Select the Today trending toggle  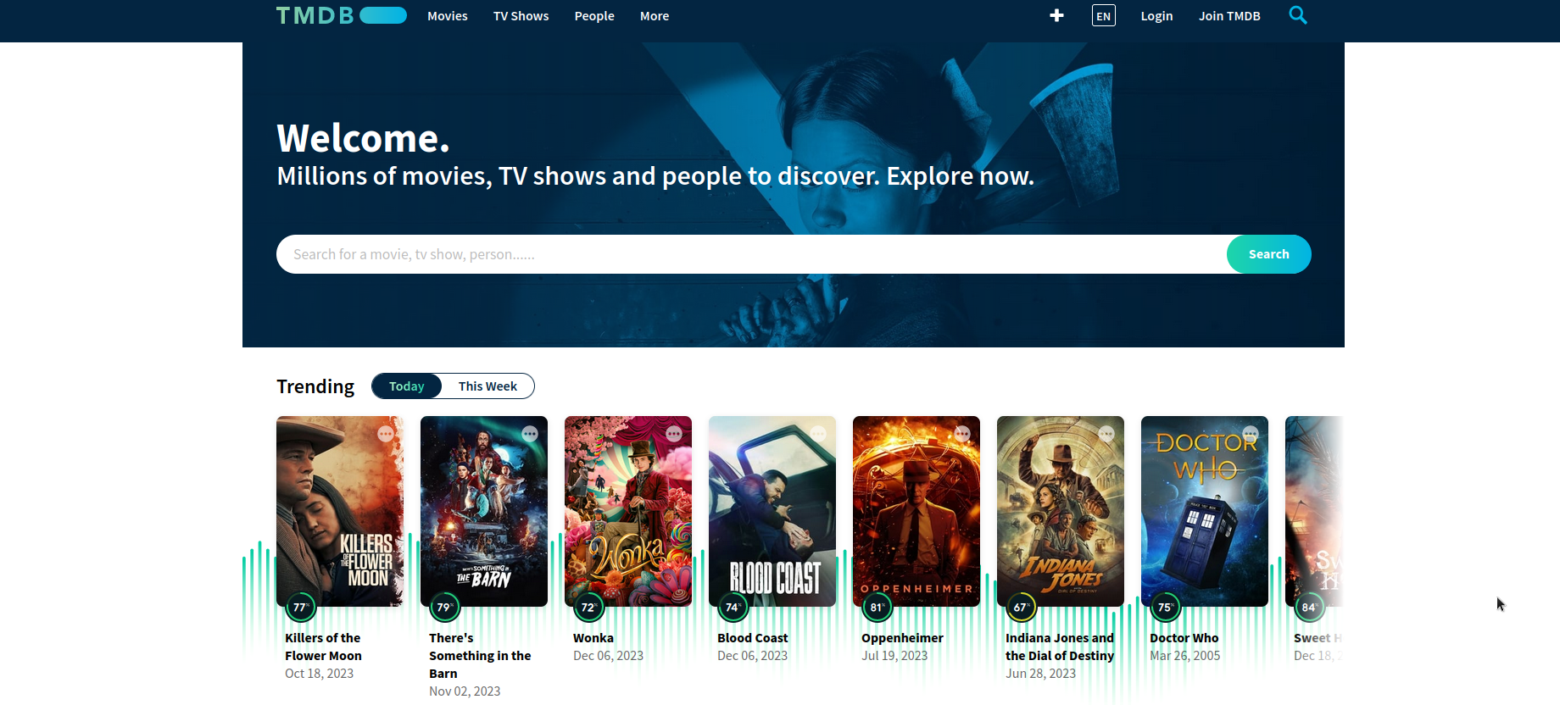[407, 386]
